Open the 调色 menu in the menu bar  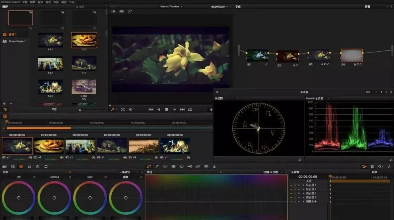[x=64, y=2]
